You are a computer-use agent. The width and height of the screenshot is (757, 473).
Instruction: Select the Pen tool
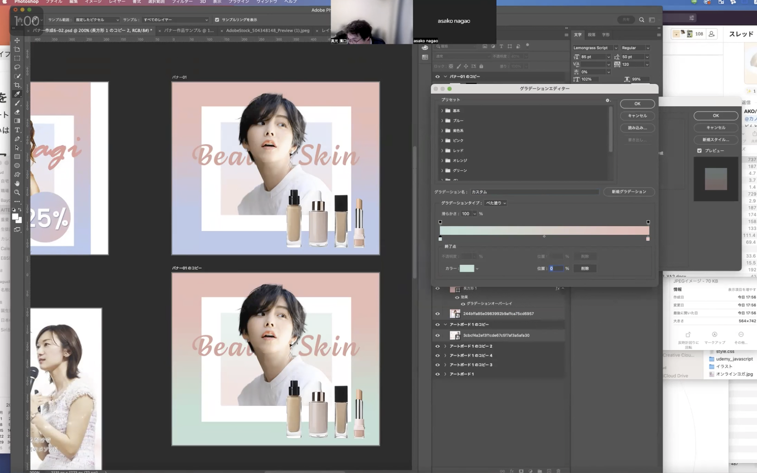point(17,139)
